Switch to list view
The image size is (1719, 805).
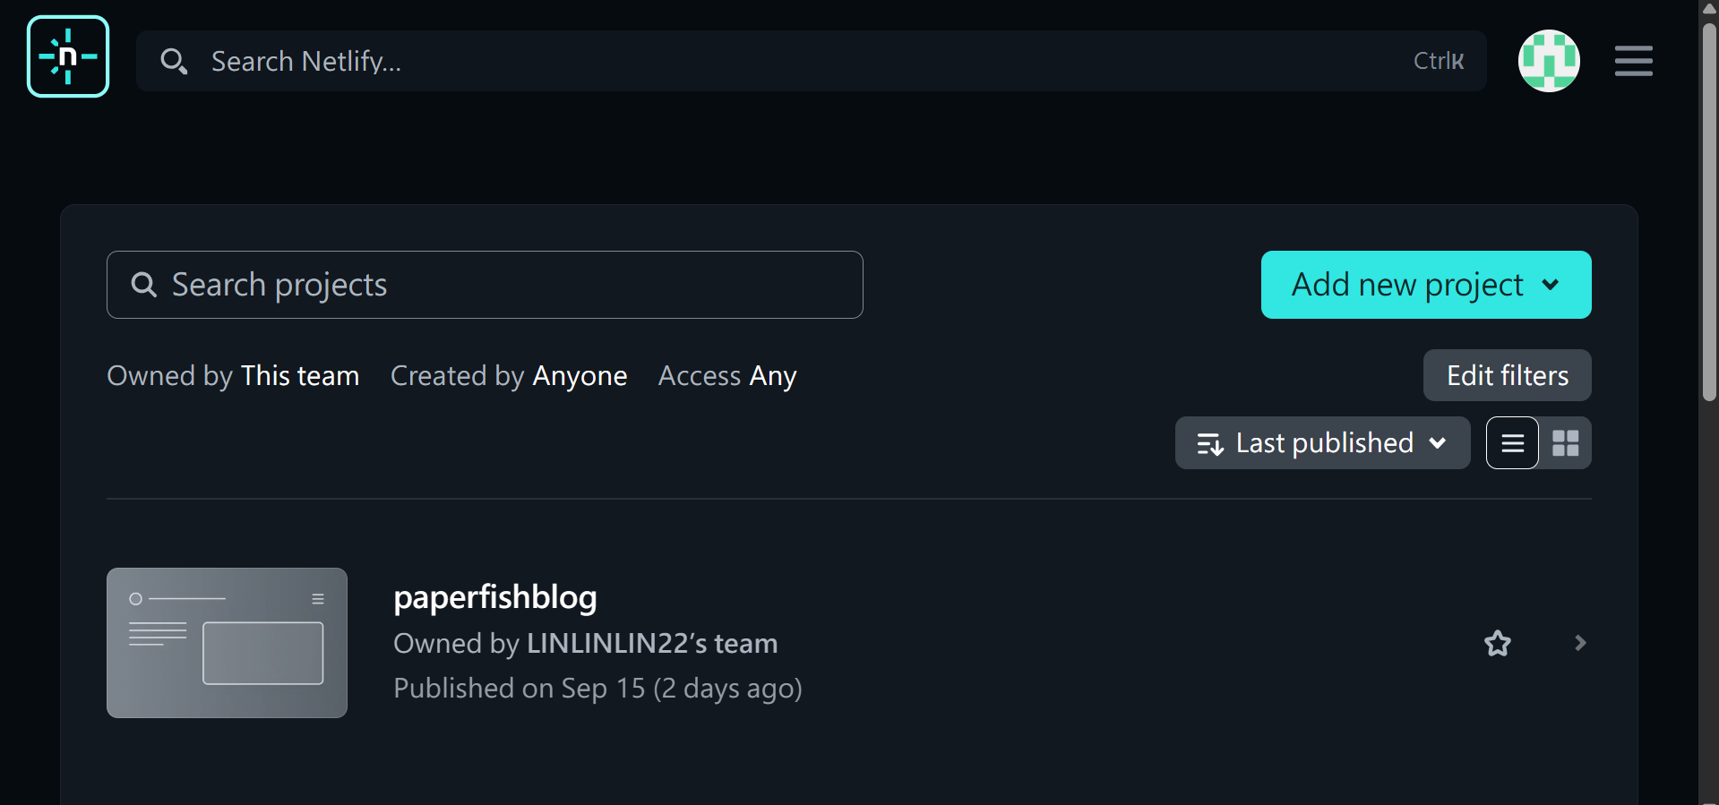(x=1512, y=443)
